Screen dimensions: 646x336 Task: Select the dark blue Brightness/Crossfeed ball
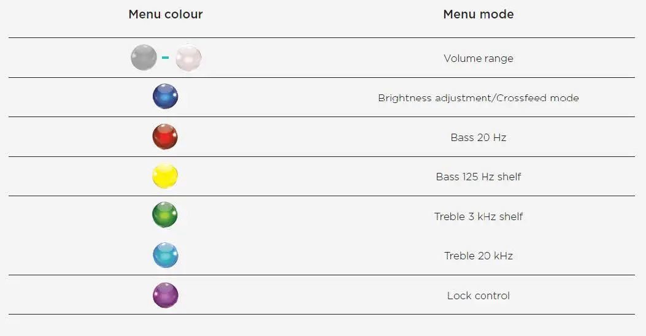click(x=165, y=97)
